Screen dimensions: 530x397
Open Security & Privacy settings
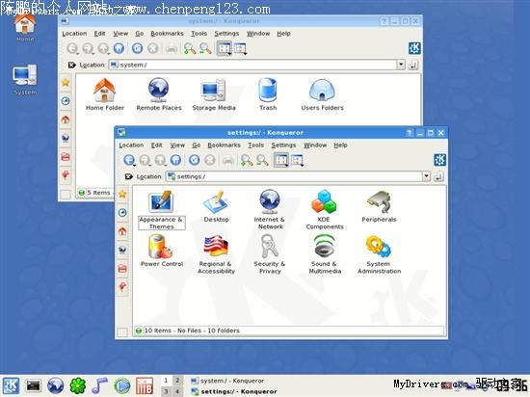pos(270,254)
